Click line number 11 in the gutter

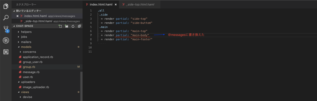click(x=90, y=52)
